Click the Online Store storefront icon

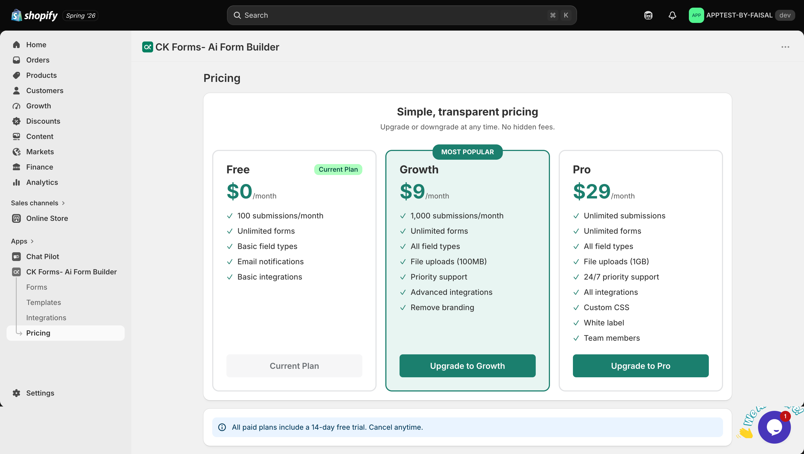16,218
